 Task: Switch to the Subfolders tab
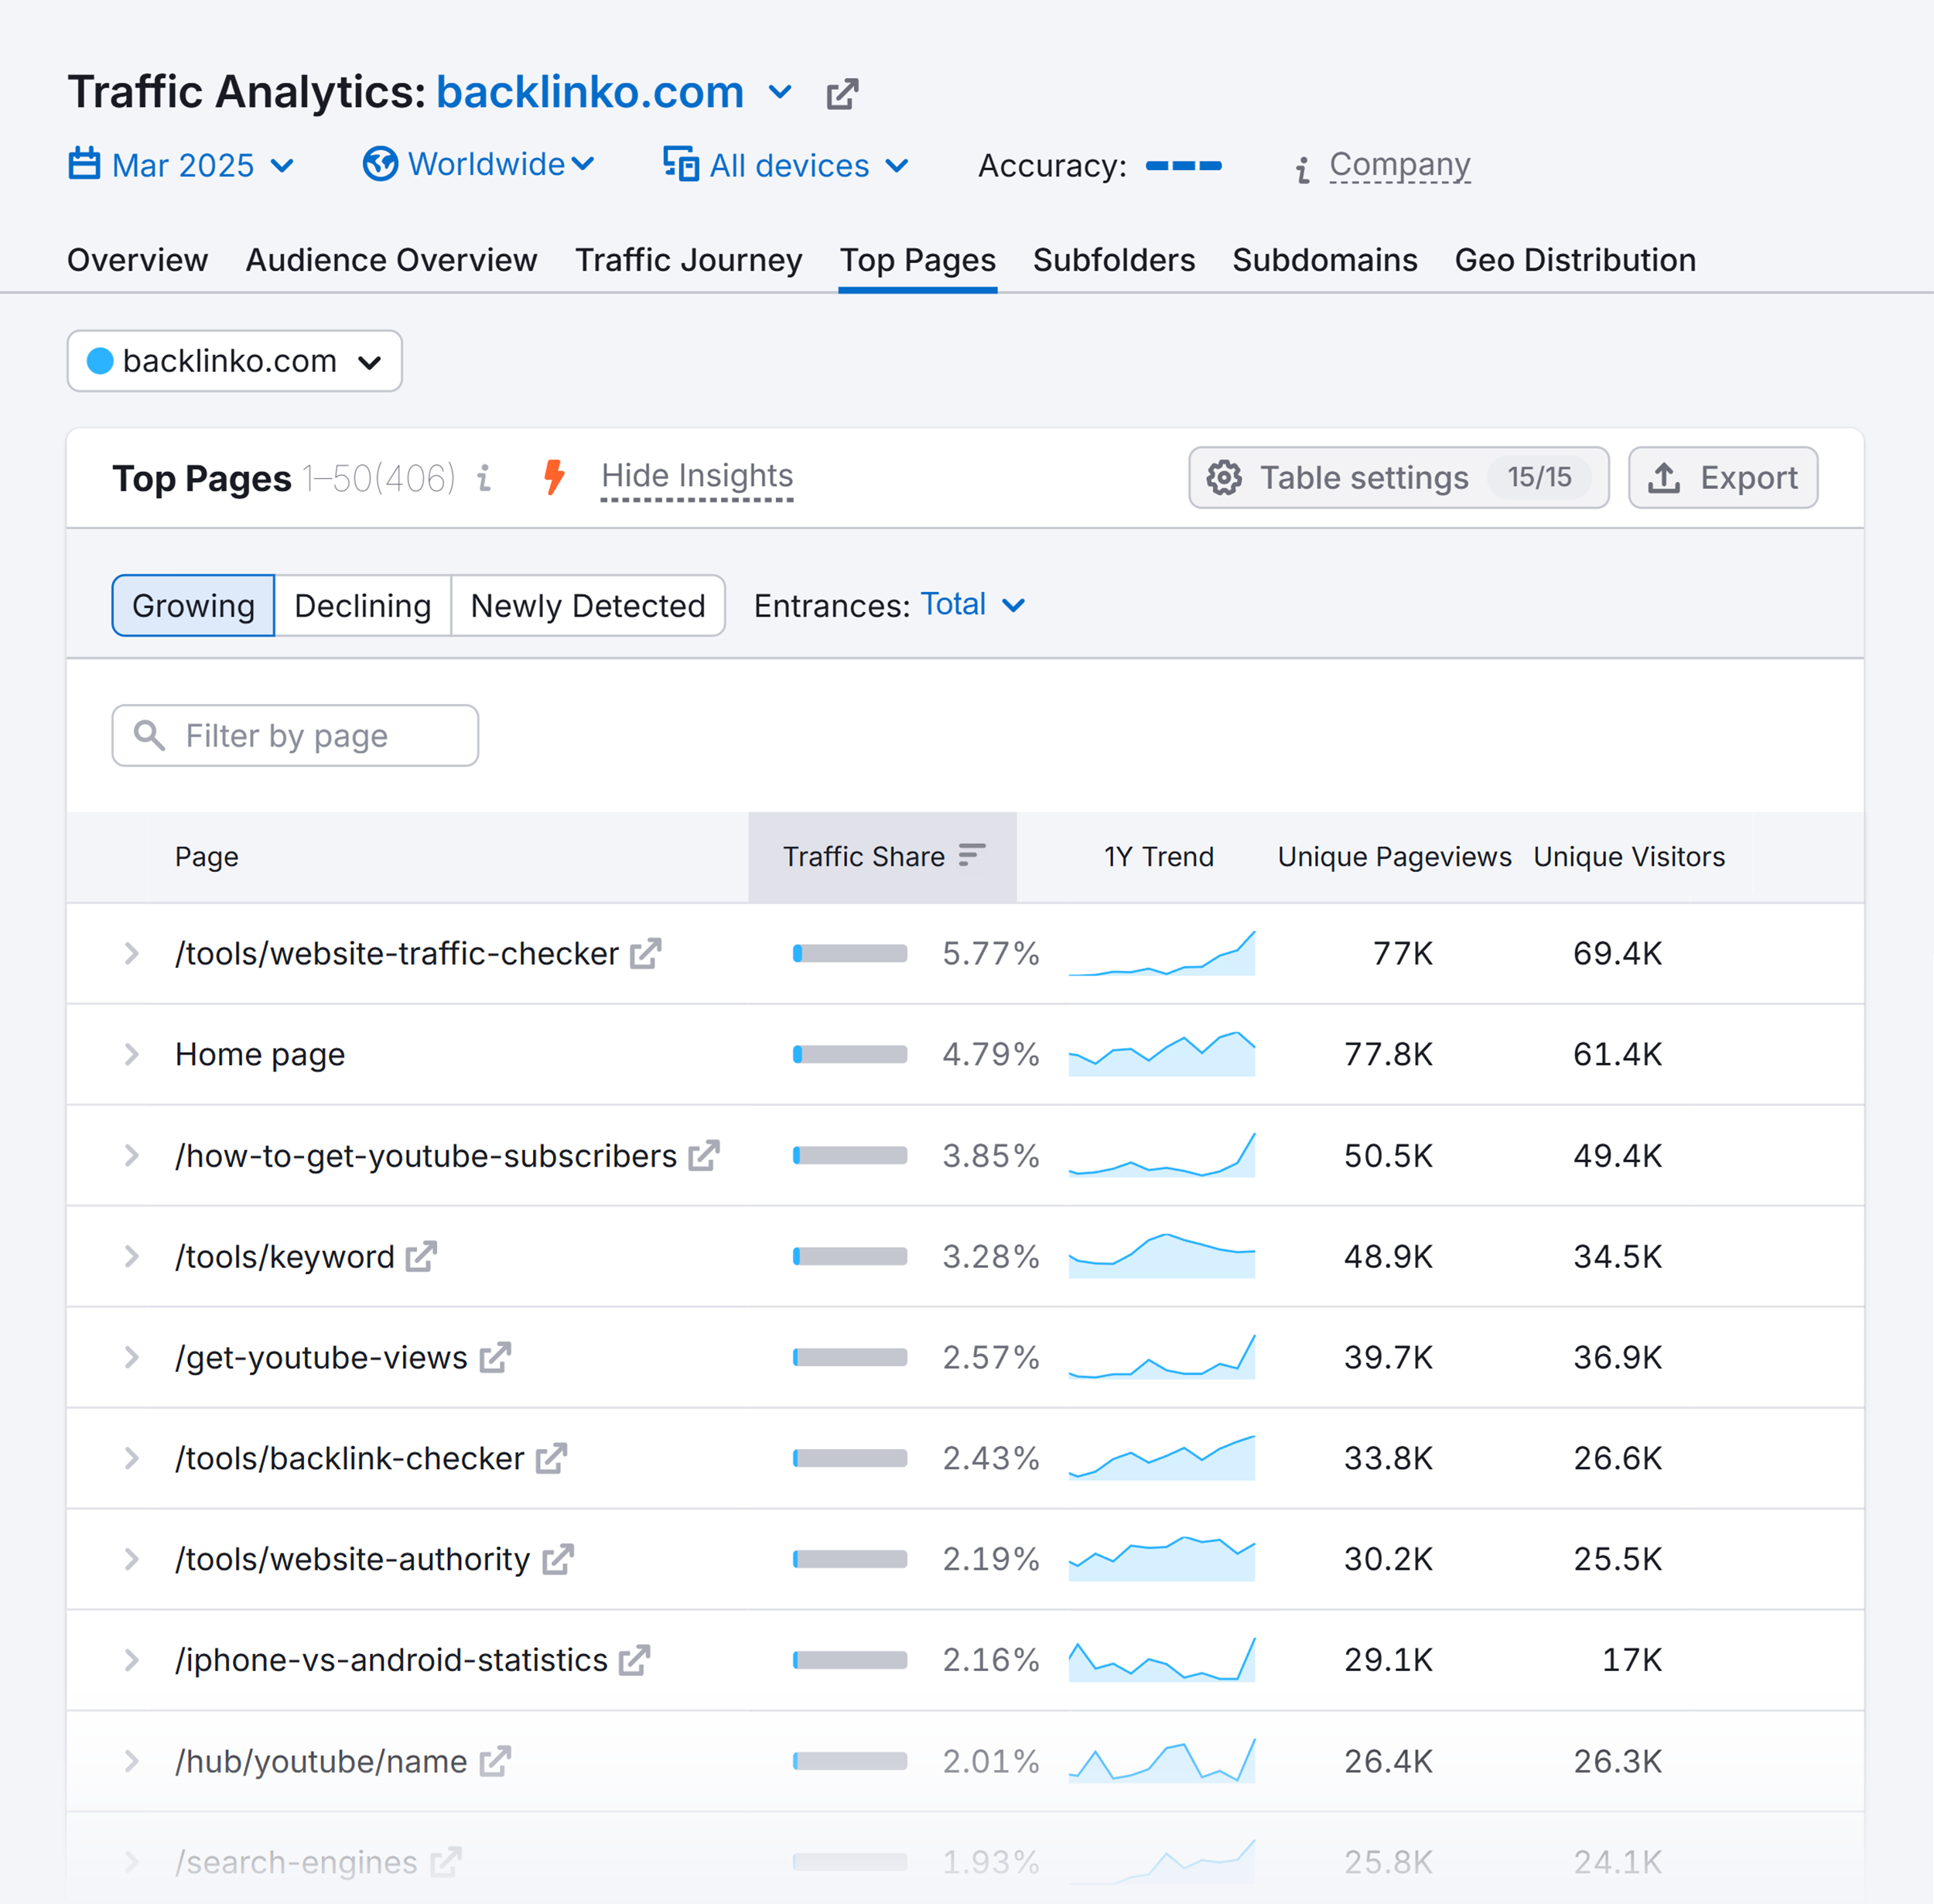[1114, 260]
